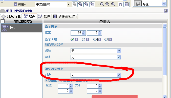Screen dimensions: 171x98
Task: Click the second 有效范围 位置 field showing 0
Action: (x=63, y=91)
